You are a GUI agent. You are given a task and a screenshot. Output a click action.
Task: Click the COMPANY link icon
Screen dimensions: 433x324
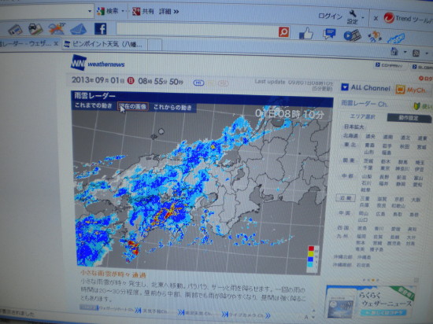tap(377, 64)
